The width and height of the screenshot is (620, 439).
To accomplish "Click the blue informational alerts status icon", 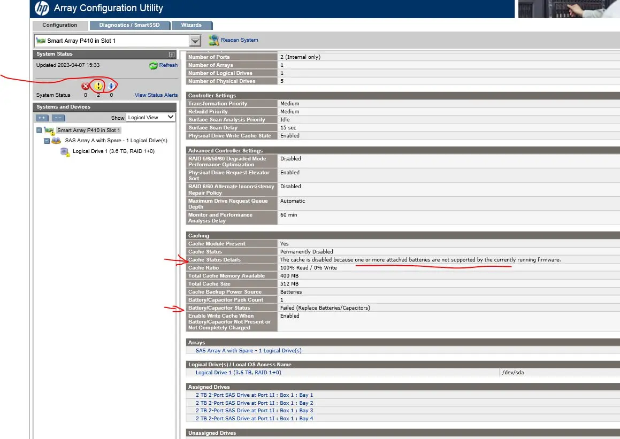I will tap(111, 86).
